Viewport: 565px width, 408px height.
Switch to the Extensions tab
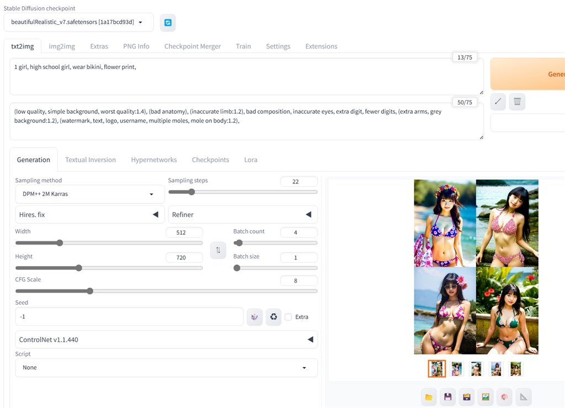[x=322, y=46]
